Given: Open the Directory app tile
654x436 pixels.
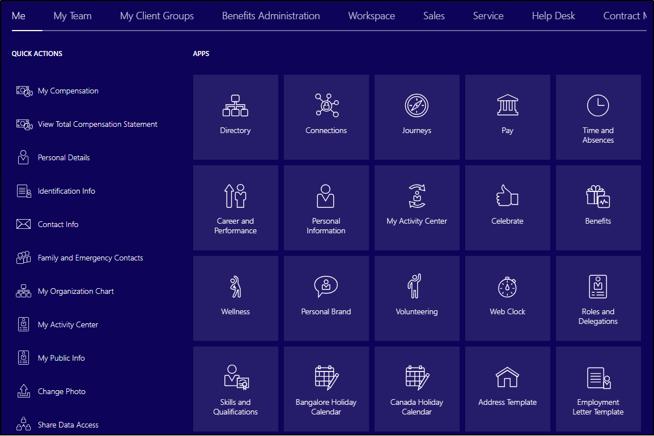Looking at the screenshot, I should coord(235,117).
